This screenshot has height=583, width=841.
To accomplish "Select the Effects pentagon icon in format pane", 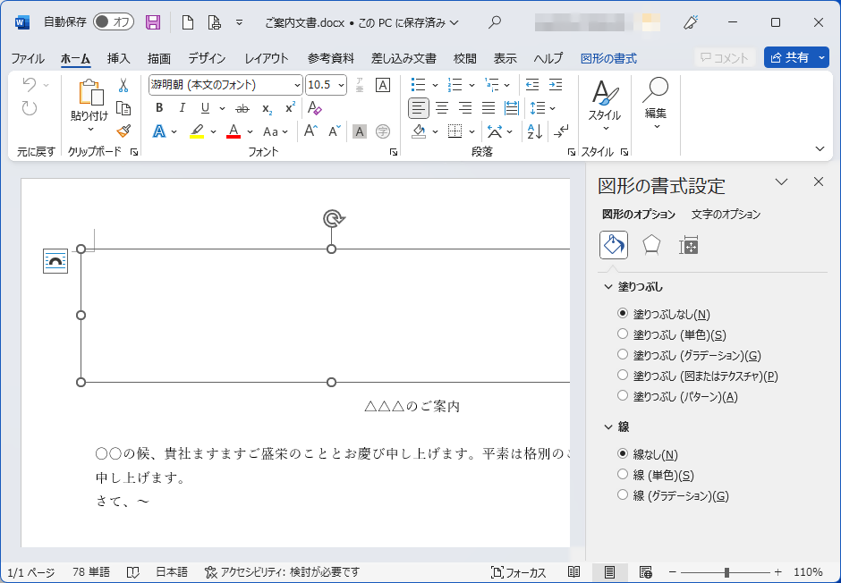I will tap(650, 245).
